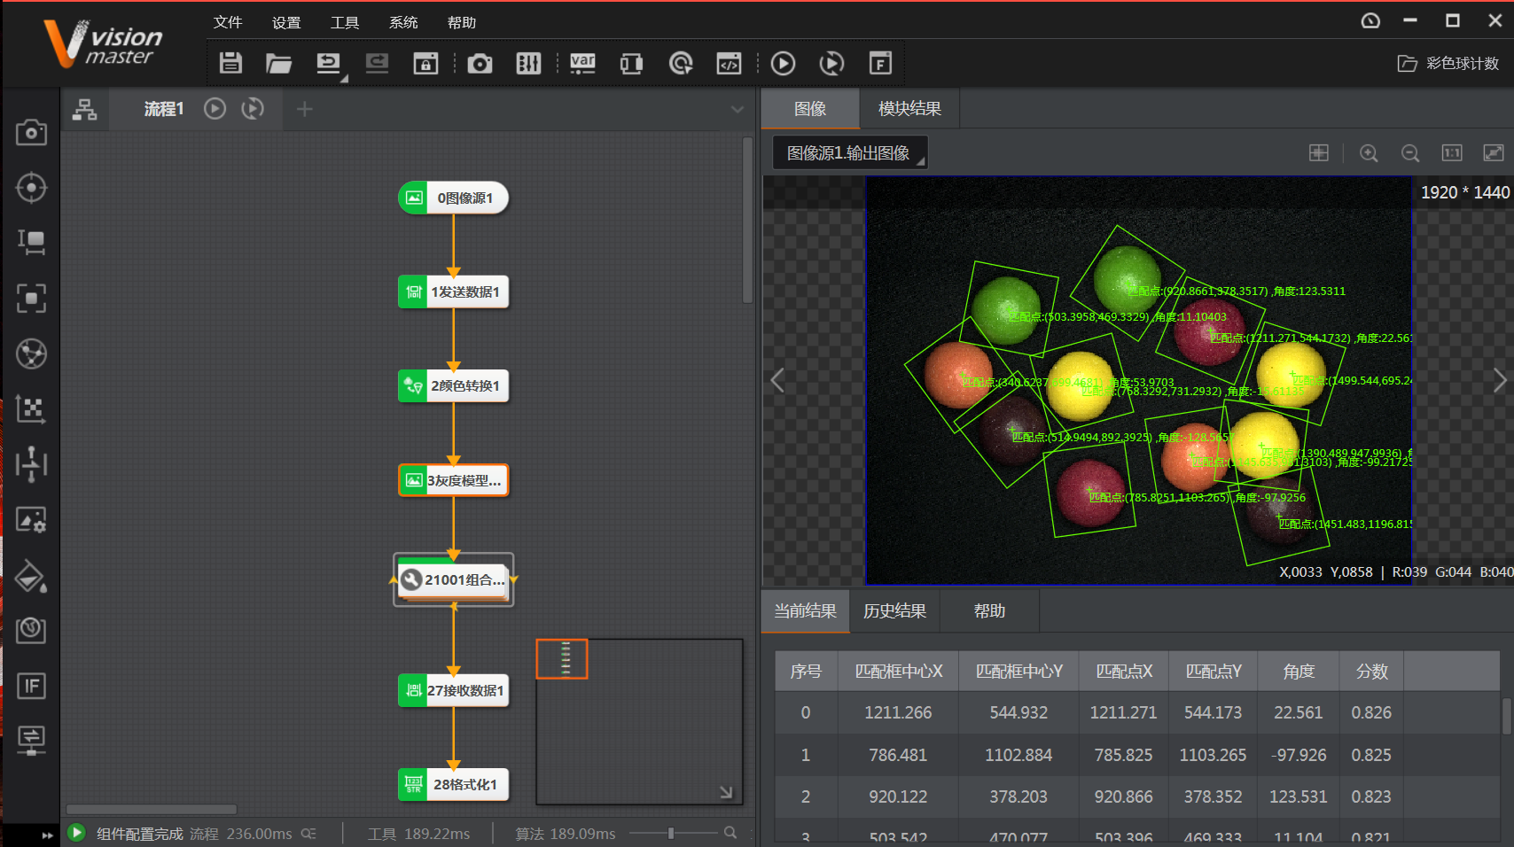
Task: Open the 图像源1.输出图像 dropdown
Action: coord(849,153)
